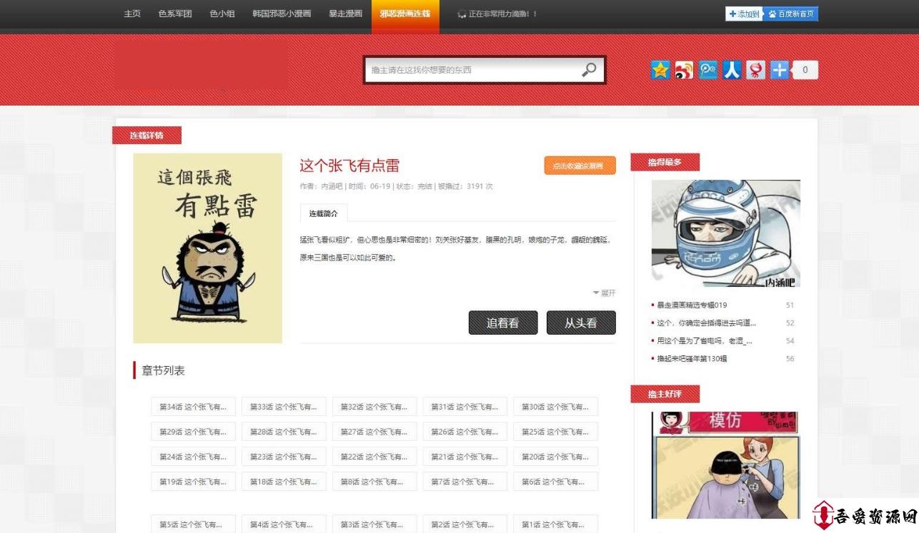The width and height of the screenshot is (919, 533).
Task: Click the 撸得最多 section label
Action: tap(665, 162)
